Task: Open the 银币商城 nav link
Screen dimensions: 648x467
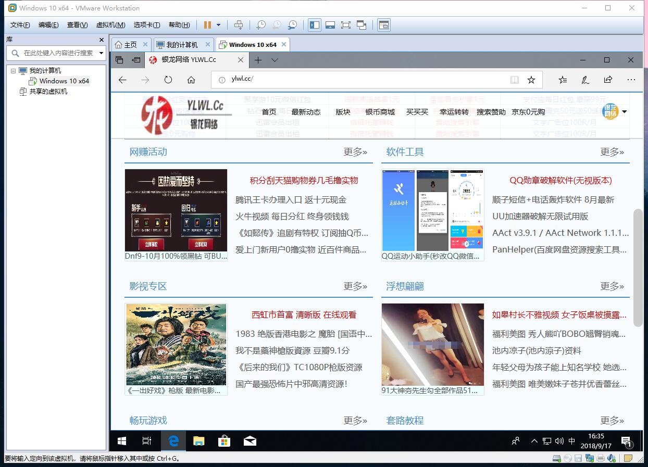Action: 380,112
